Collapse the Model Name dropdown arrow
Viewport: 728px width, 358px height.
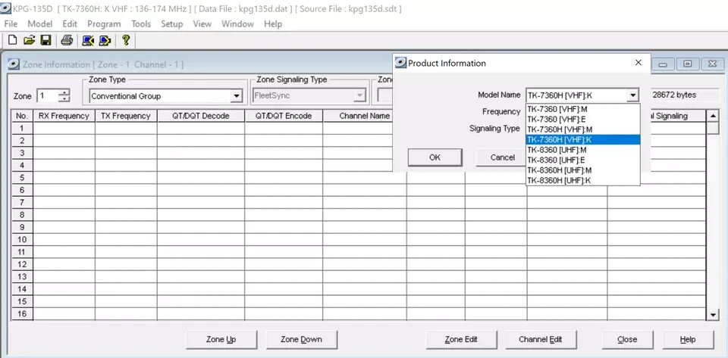coord(632,95)
